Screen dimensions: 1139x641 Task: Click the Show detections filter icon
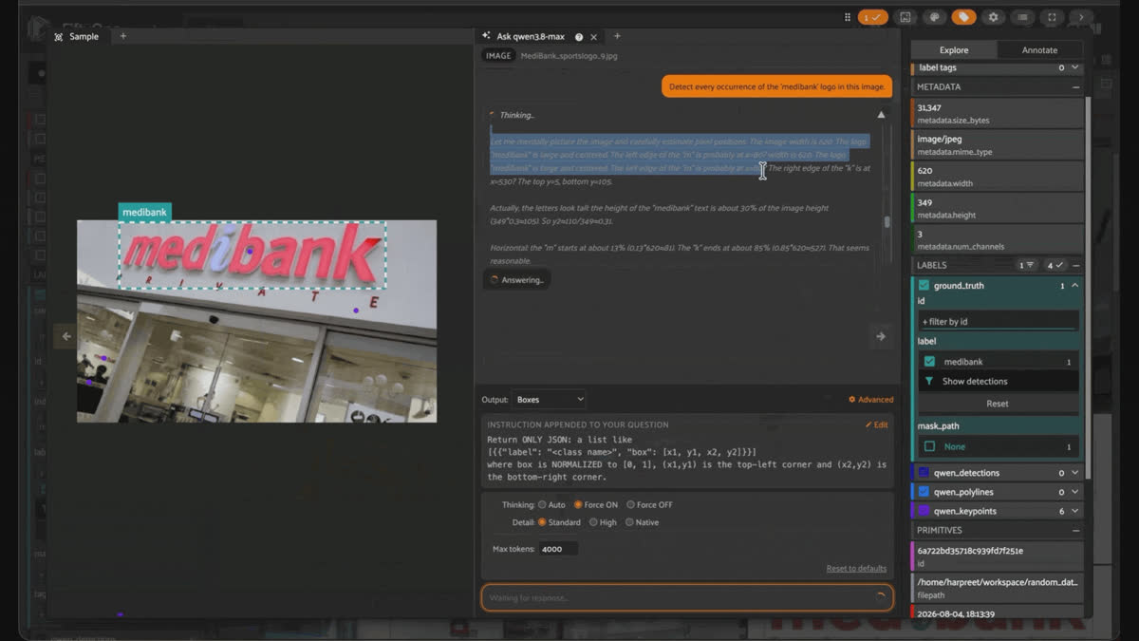coord(929,381)
